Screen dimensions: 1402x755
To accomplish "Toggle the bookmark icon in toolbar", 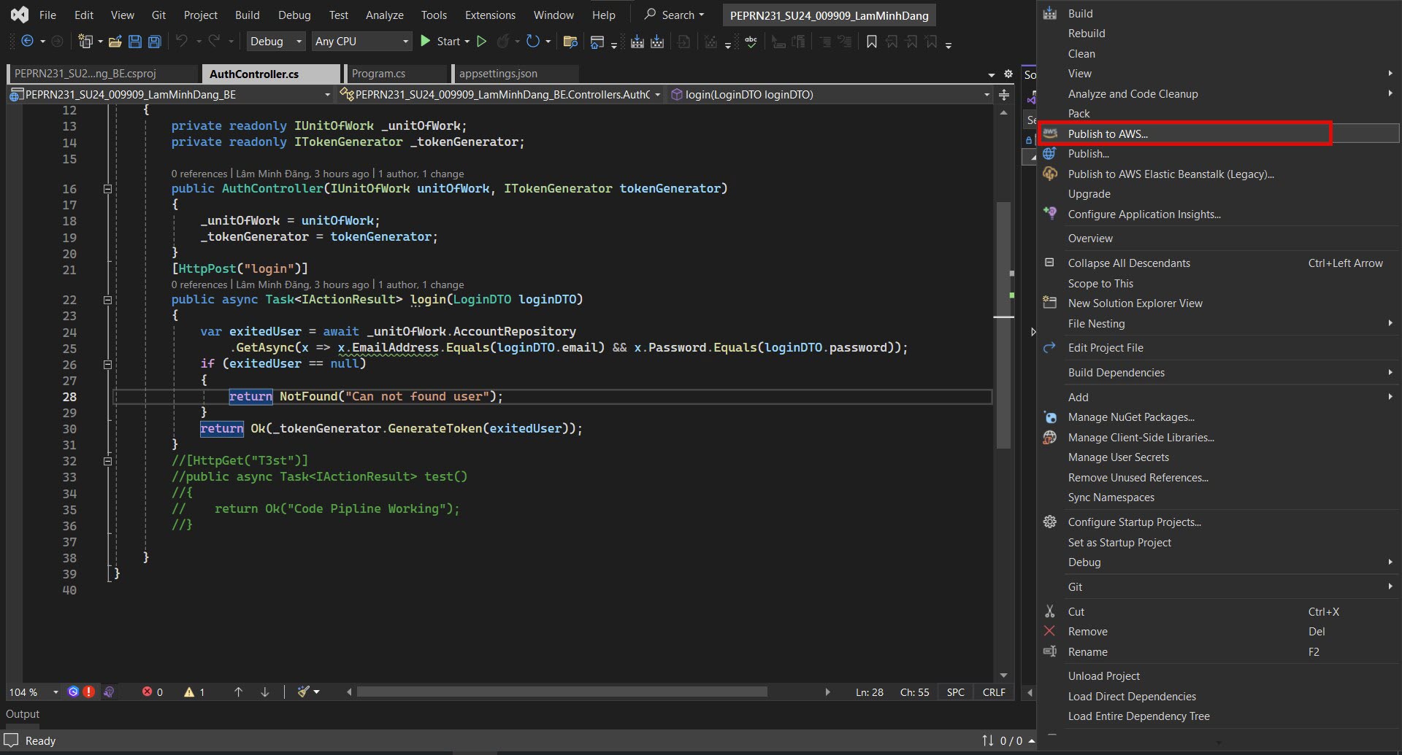I will pos(872,42).
